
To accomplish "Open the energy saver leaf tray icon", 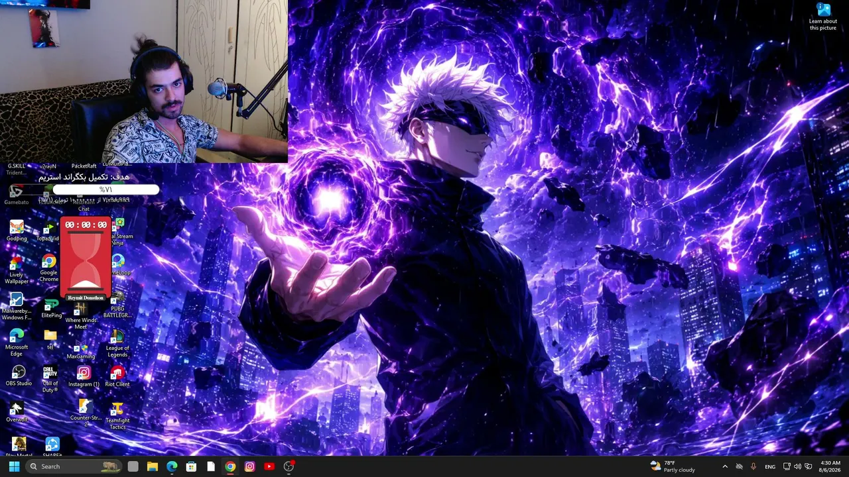I will coord(808,466).
